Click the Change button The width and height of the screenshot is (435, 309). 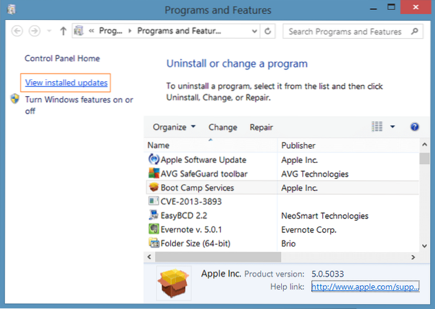pyautogui.click(x=222, y=127)
